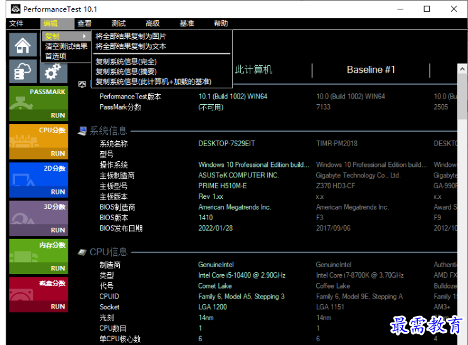
Task: Click the baseline score 7133
Action: tap(323, 107)
